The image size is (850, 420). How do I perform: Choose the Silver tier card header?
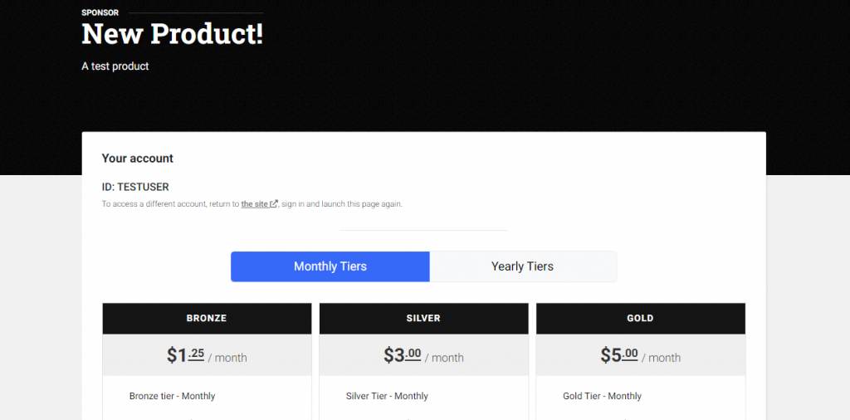pyautogui.click(x=424, y=318)
